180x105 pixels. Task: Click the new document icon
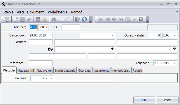click(16, 19)
